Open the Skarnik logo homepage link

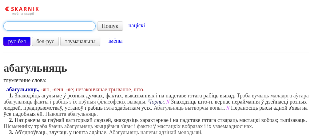coord(22,11)
